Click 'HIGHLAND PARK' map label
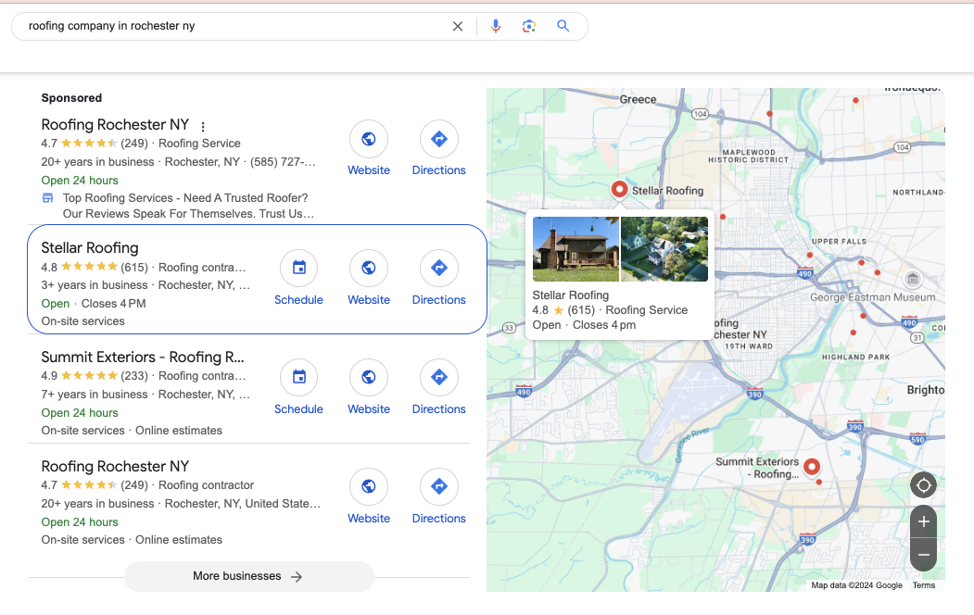This screenshot has height=615, width=974. click(856, 358)
